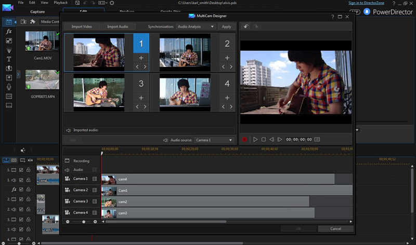Open the Edit menu
The width and height of the screenshot is (416, 245).
[32, 3]
